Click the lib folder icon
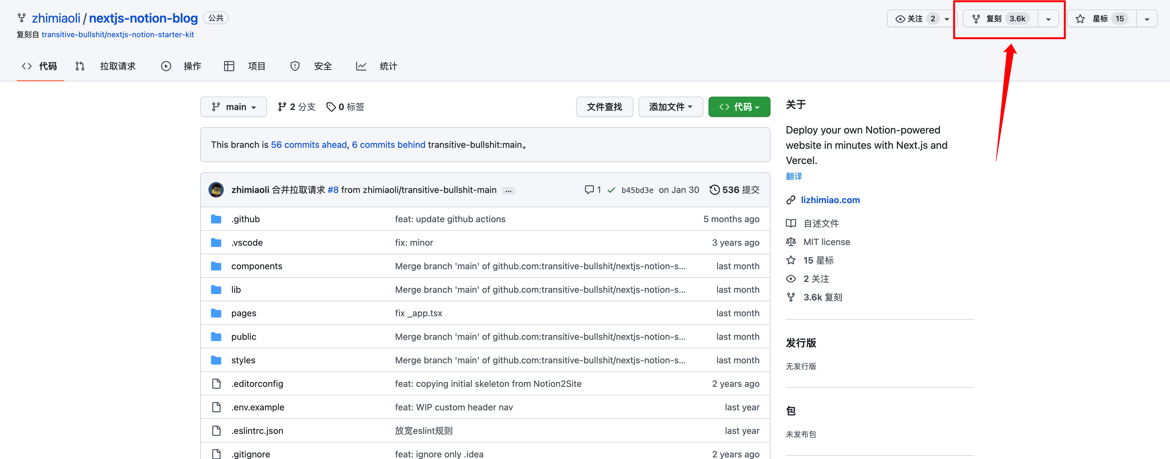 coord(216,290)
